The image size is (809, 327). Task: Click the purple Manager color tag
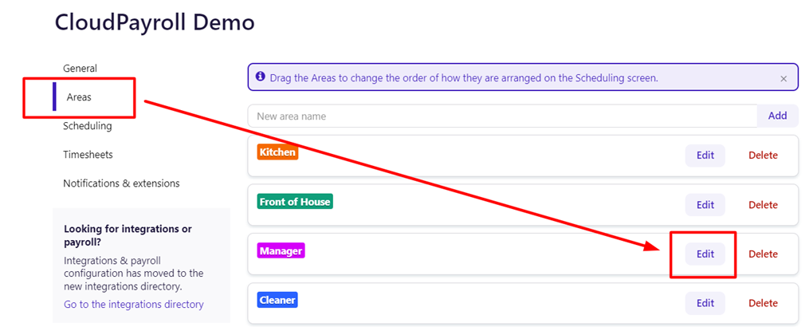pos(281,251)
